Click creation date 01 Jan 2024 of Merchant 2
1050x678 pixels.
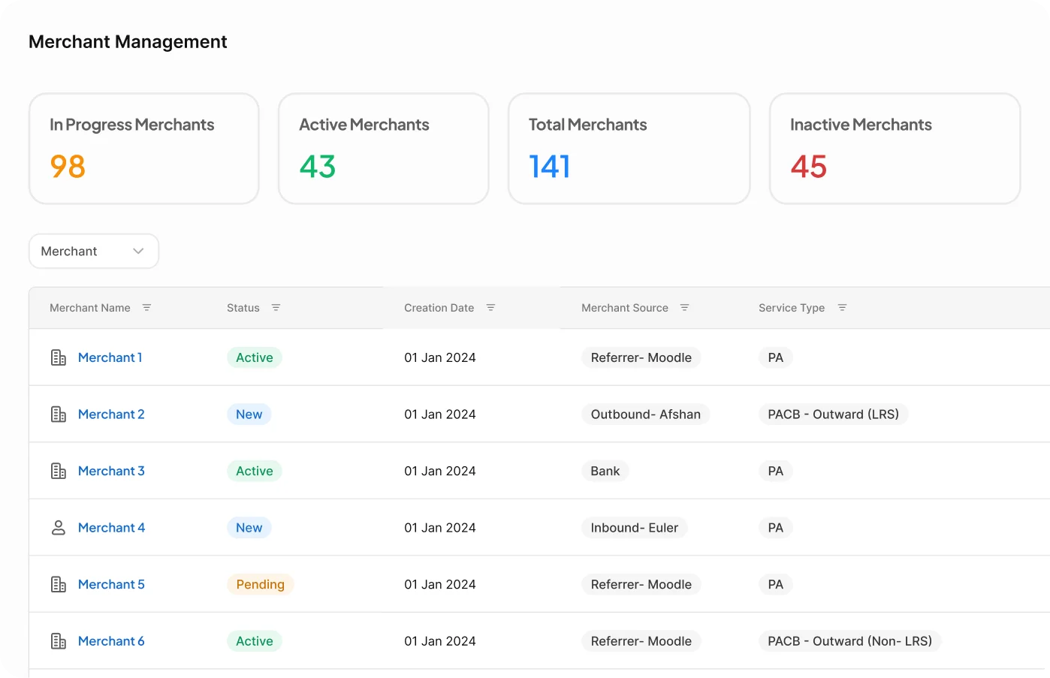pyautogui.click(x=440, y=414)
